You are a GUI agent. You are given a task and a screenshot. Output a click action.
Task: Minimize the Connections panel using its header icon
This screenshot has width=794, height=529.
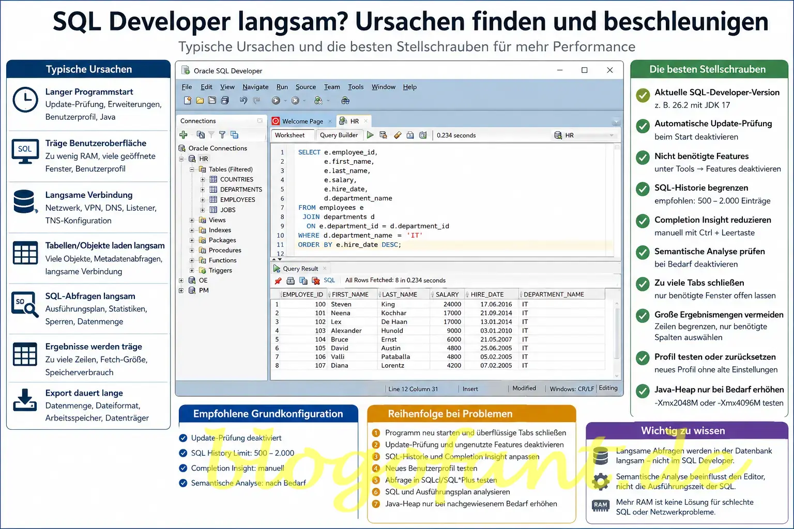click(259, 121)
